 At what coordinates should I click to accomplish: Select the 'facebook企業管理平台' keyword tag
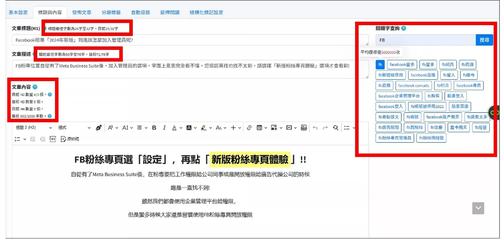399,96
